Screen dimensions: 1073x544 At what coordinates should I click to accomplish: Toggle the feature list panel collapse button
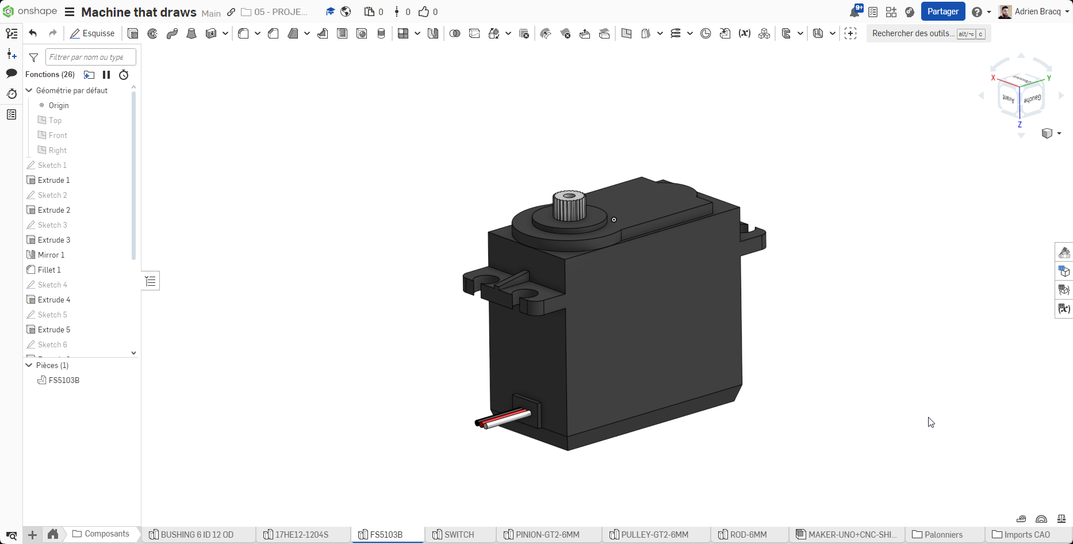pos(151,281)
